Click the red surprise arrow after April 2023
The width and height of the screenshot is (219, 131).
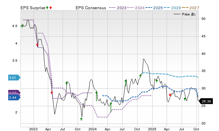pos(52,93)
